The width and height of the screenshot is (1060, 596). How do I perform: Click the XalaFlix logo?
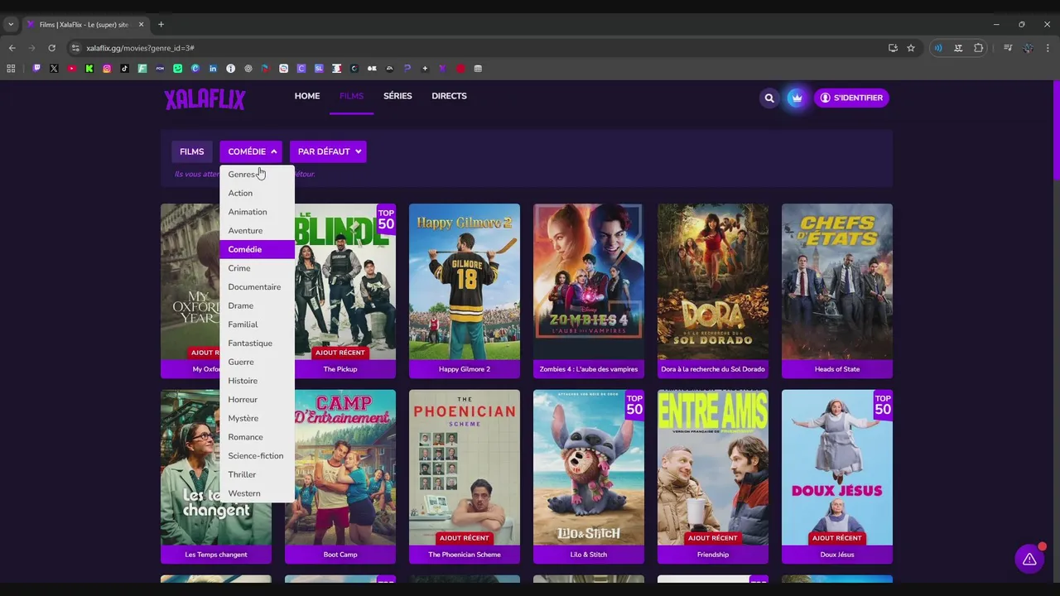click(x=205, y=99)
